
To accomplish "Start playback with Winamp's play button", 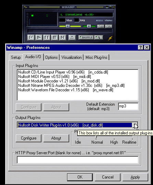I will tap(39, 38).
